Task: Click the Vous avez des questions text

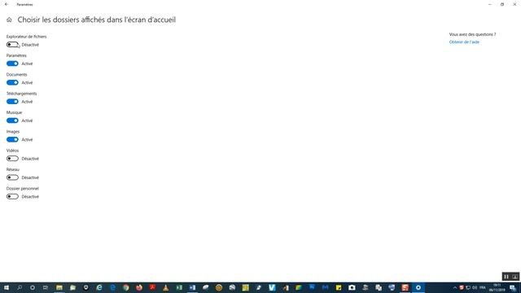Action: tap(472, 34)
